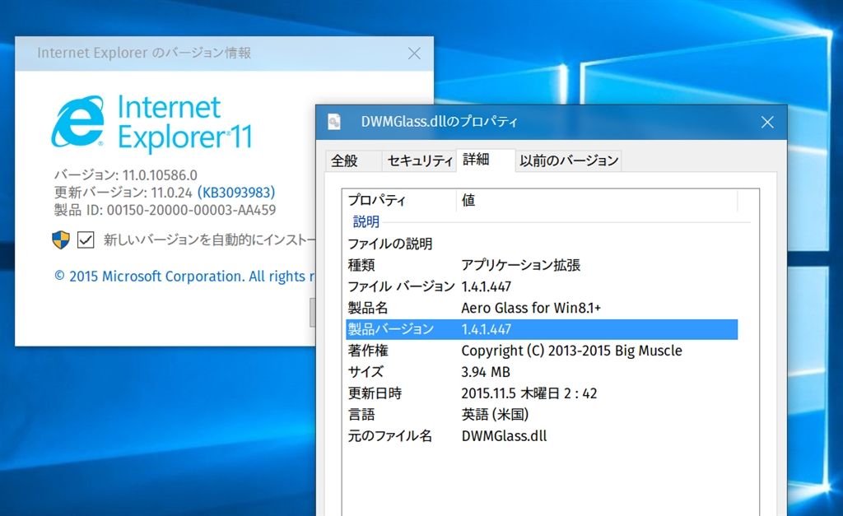Select the 著作権 row
843x516 pixels.
[x=542, y=351]
